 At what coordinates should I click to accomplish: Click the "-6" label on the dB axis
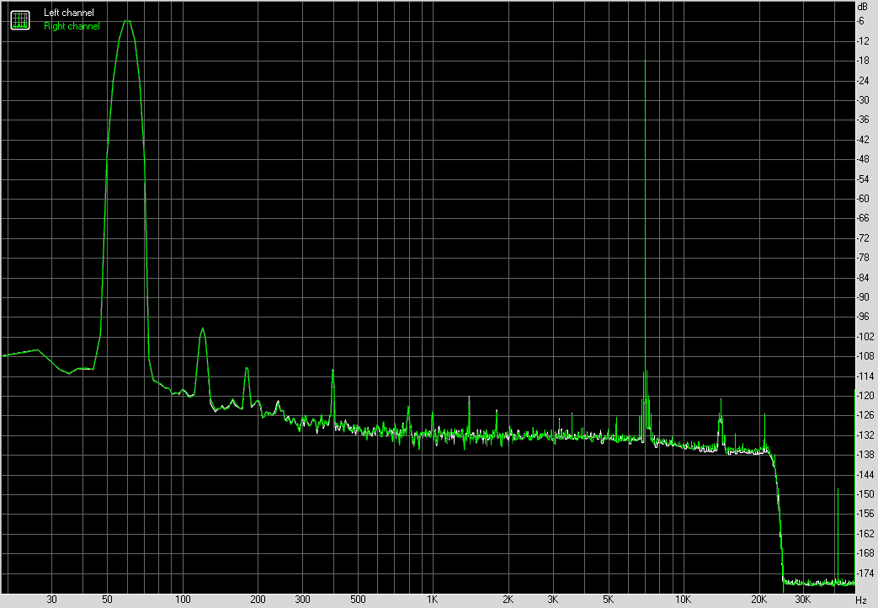(860, 21)
